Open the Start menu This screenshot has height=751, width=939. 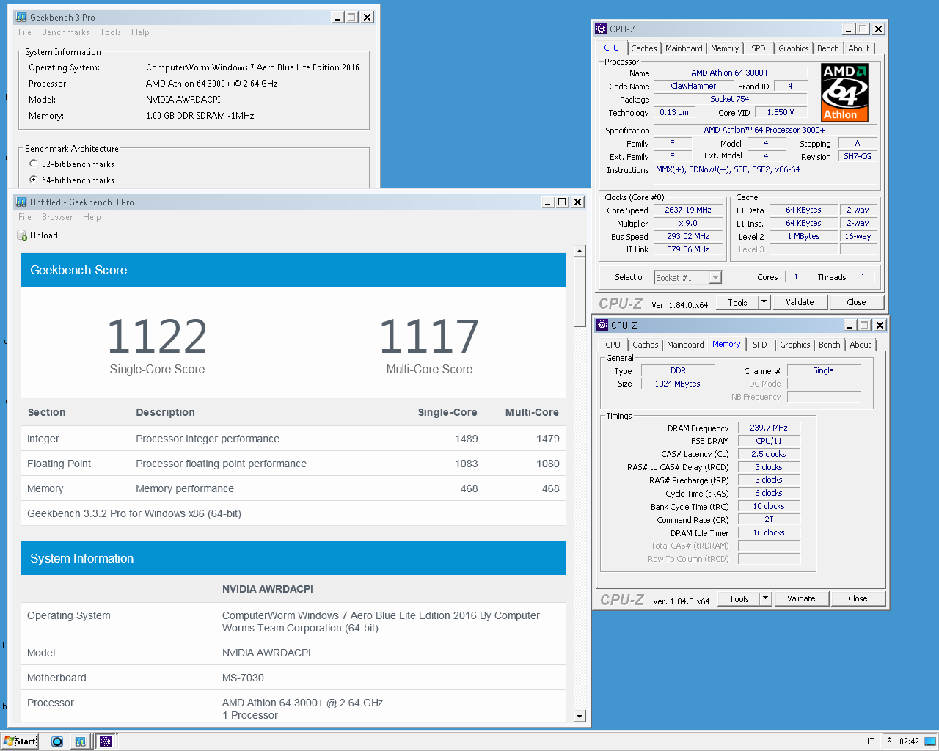point(20,741)
